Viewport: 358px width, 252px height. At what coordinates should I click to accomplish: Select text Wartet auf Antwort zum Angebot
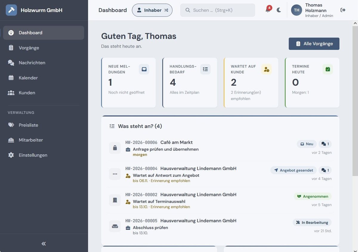tap(166, 175)
